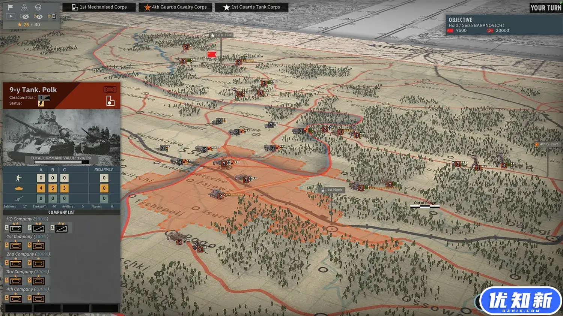Toggle the eye unit labels visibility icon
The image size is (563, 316).
point(38,16)
